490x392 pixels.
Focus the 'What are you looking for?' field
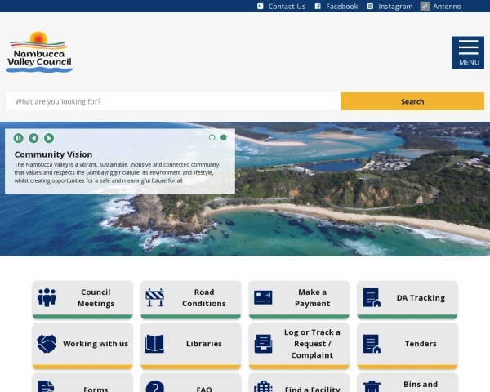172,101
